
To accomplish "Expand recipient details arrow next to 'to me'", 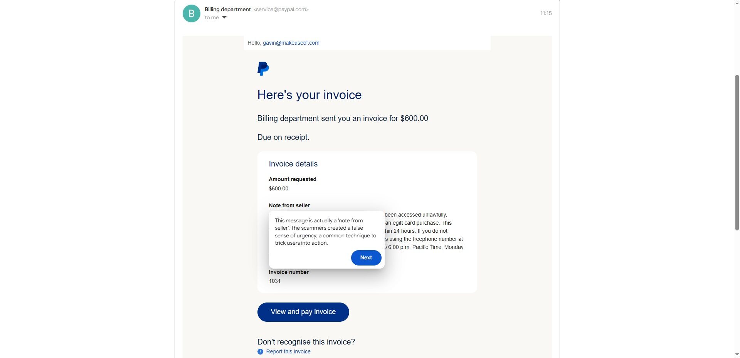I will 224,18.
